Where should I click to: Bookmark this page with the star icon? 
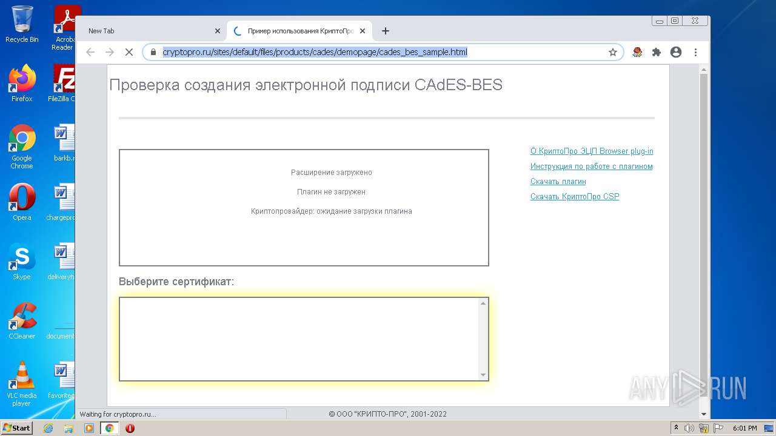click(x=613, y=52)
